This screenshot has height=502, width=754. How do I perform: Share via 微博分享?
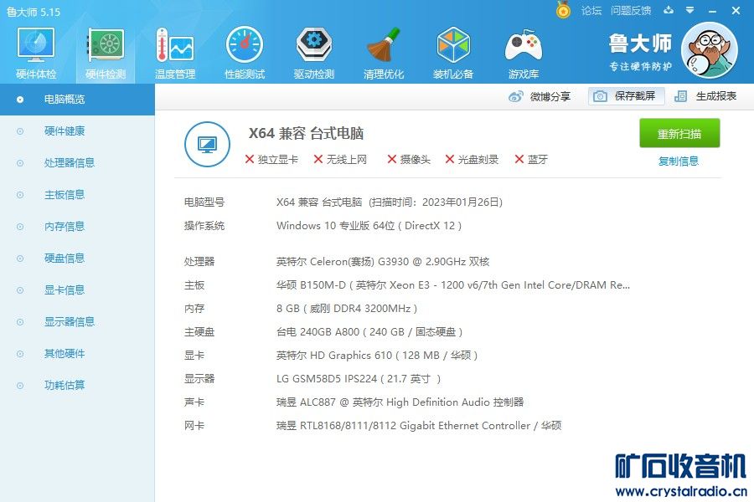click(539, 96)
